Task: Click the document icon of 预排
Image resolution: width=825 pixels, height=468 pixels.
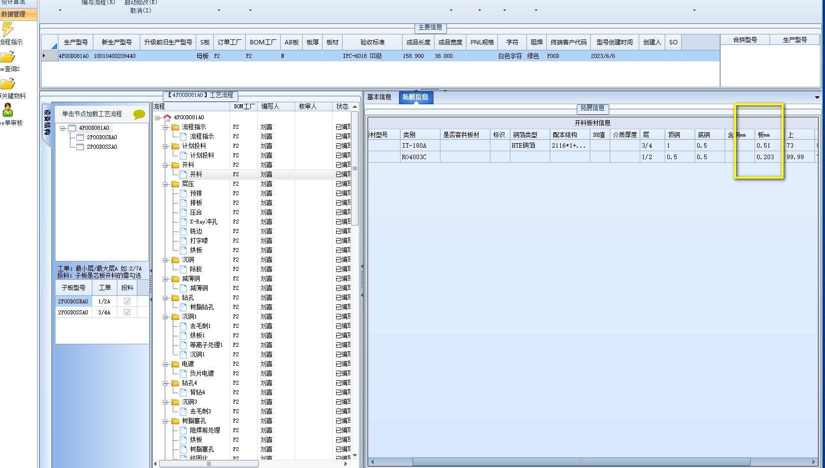Action: (183, 193)
